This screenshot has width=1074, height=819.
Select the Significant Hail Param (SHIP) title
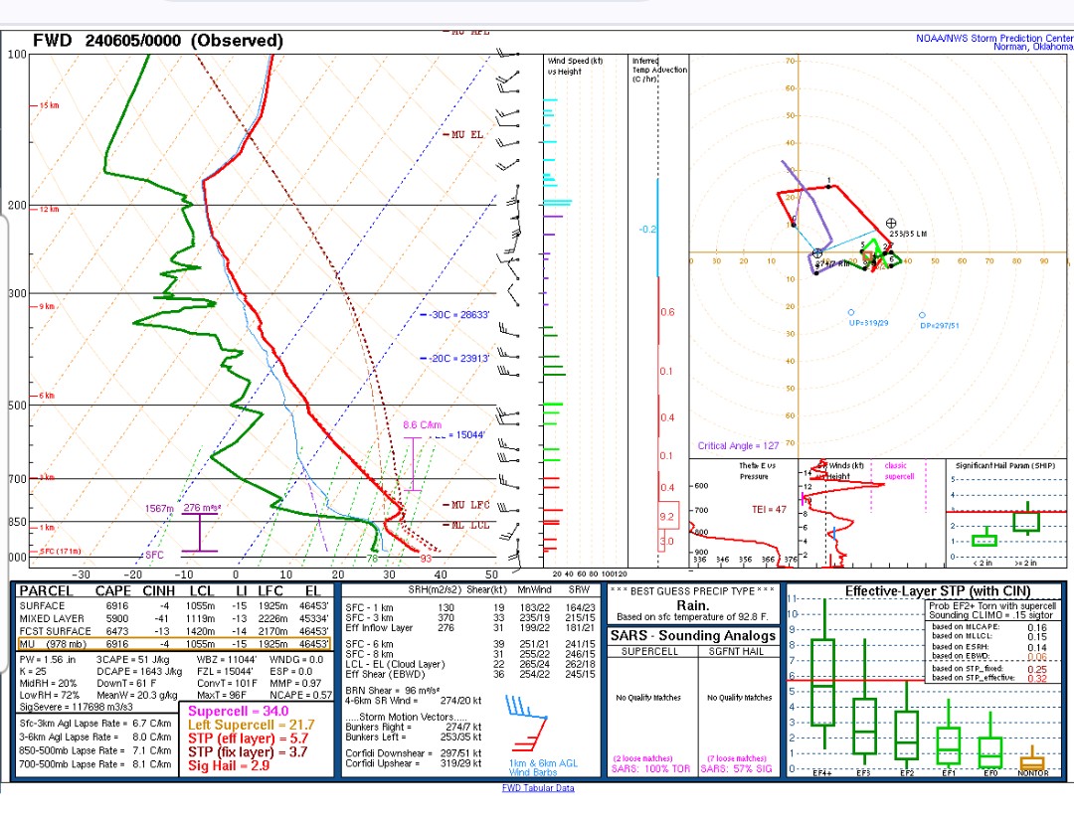(x=1004, y=465)
